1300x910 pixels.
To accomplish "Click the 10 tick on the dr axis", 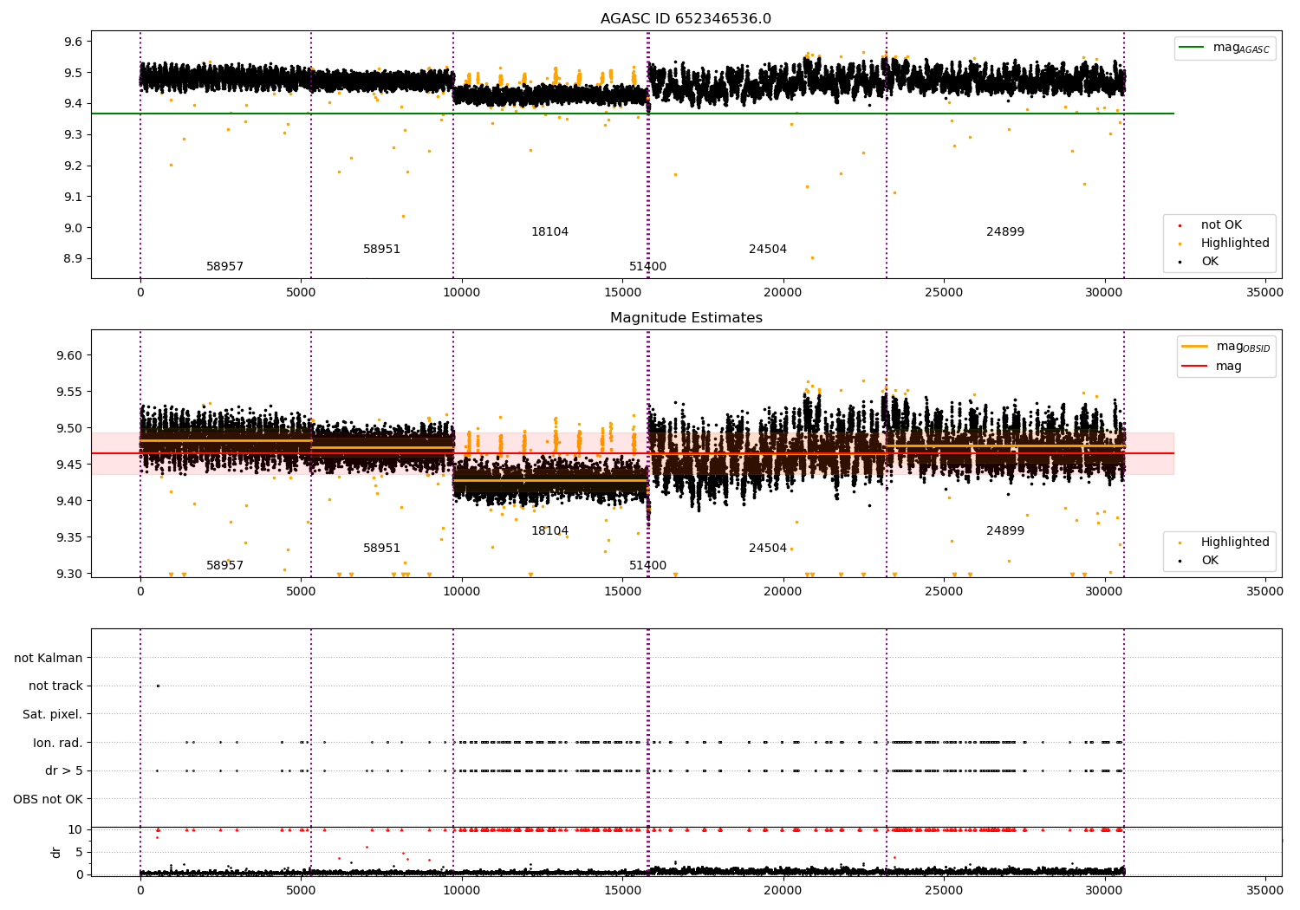I will [75, 830].
